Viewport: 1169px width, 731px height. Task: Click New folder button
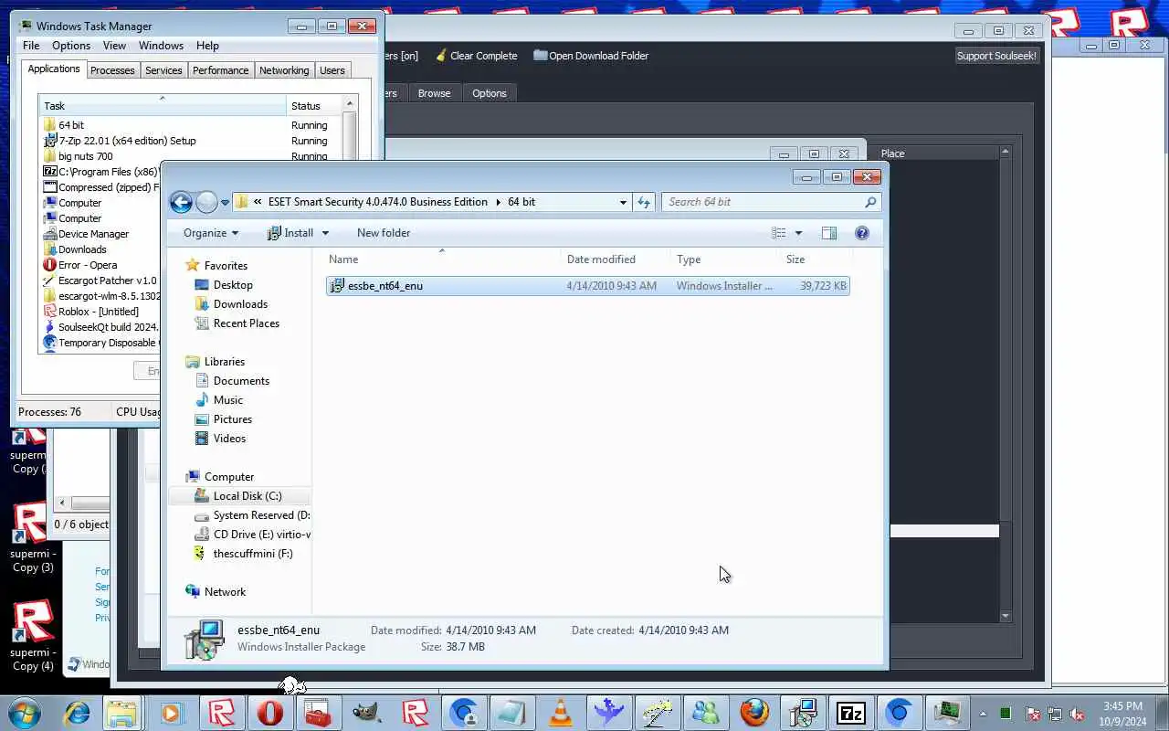click(384, 233)
